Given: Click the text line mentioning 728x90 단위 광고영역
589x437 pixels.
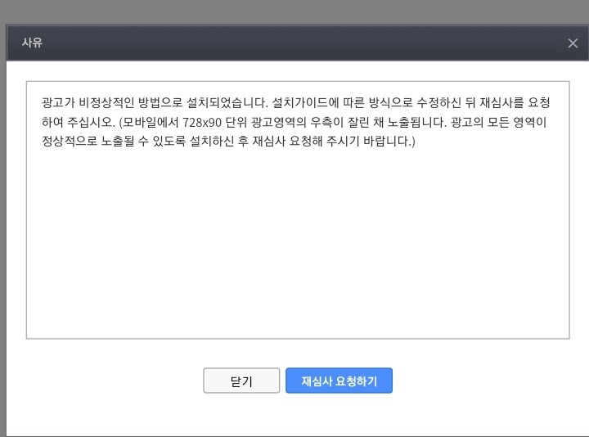Looking at the screenshot, I should pos(294,122).
